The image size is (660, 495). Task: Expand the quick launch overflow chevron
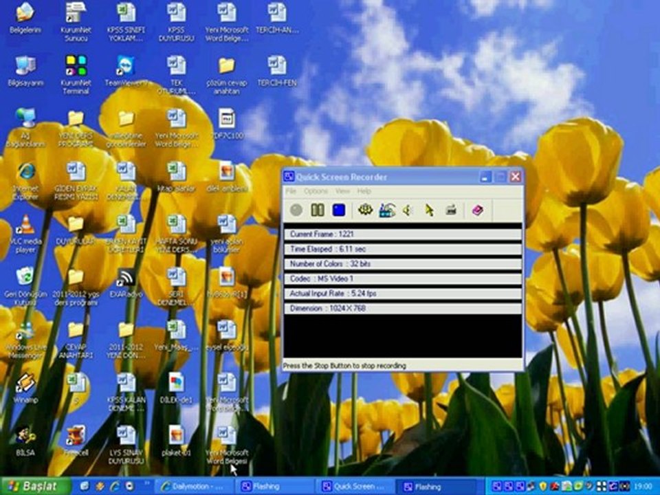(147, 483)
